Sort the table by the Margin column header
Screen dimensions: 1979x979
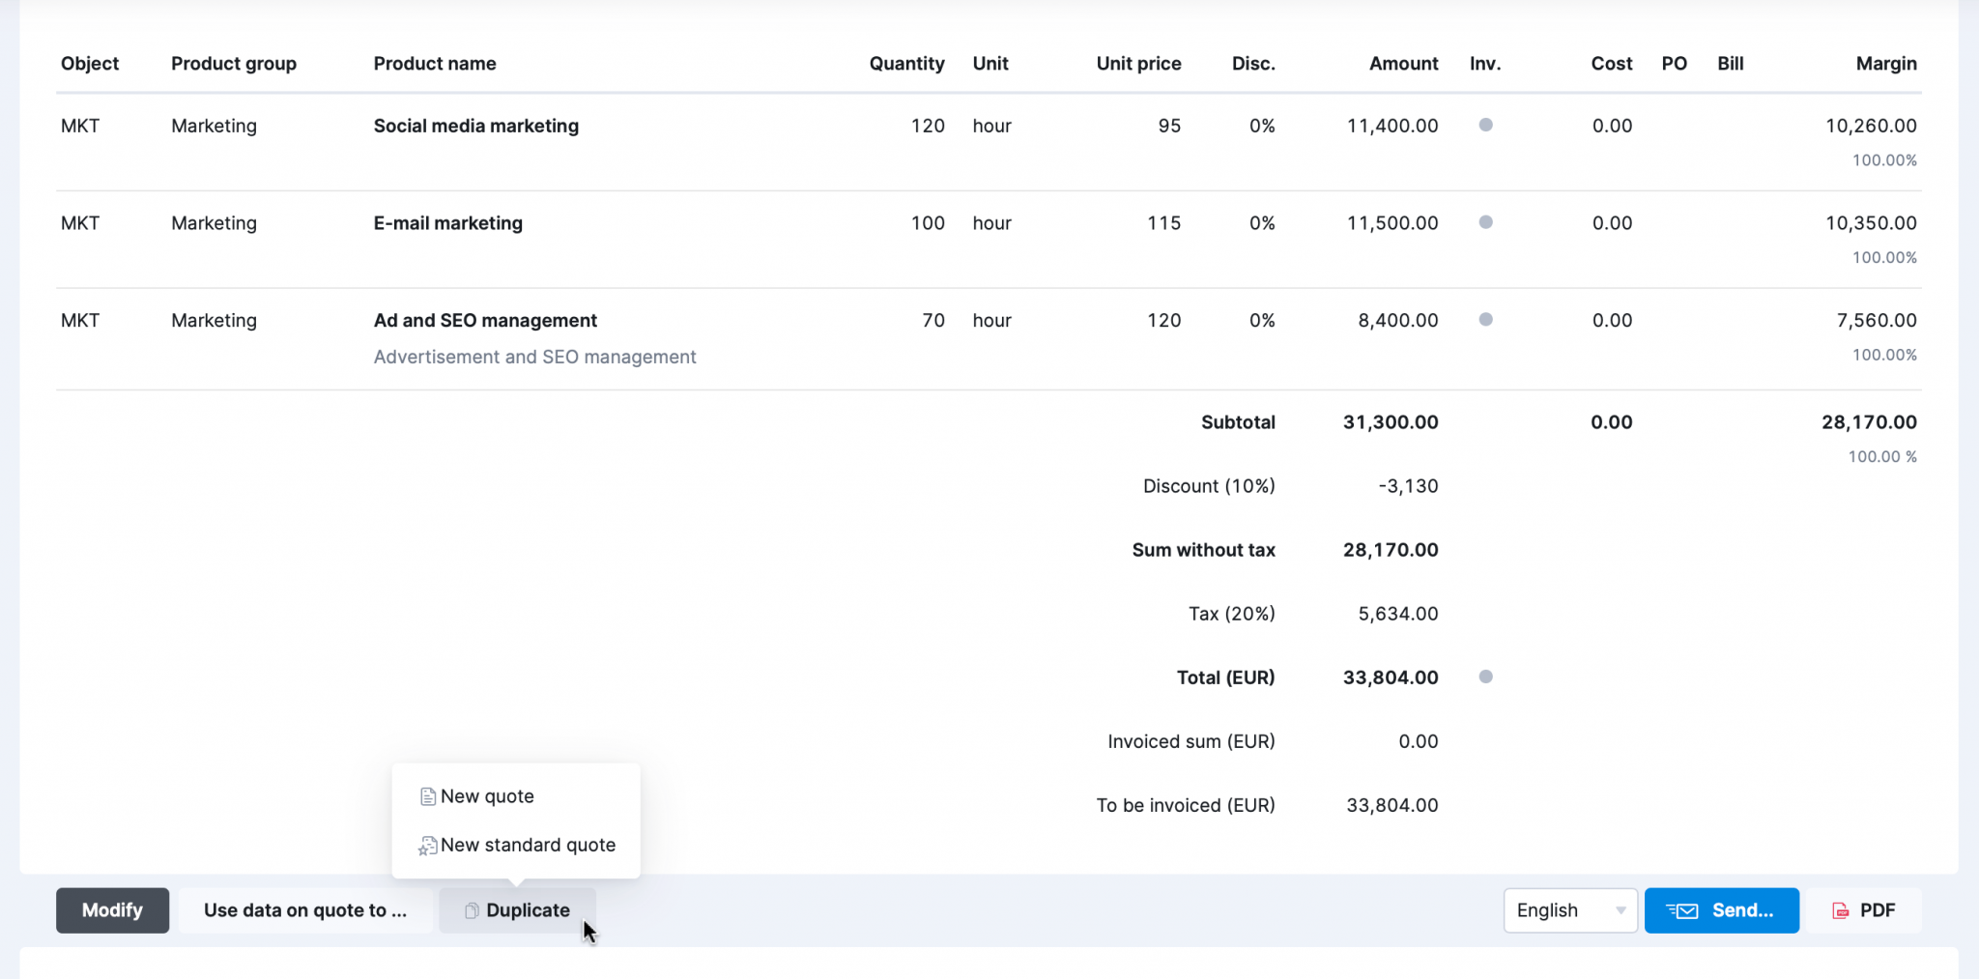pyautogui.click(x=1885, y=63)
